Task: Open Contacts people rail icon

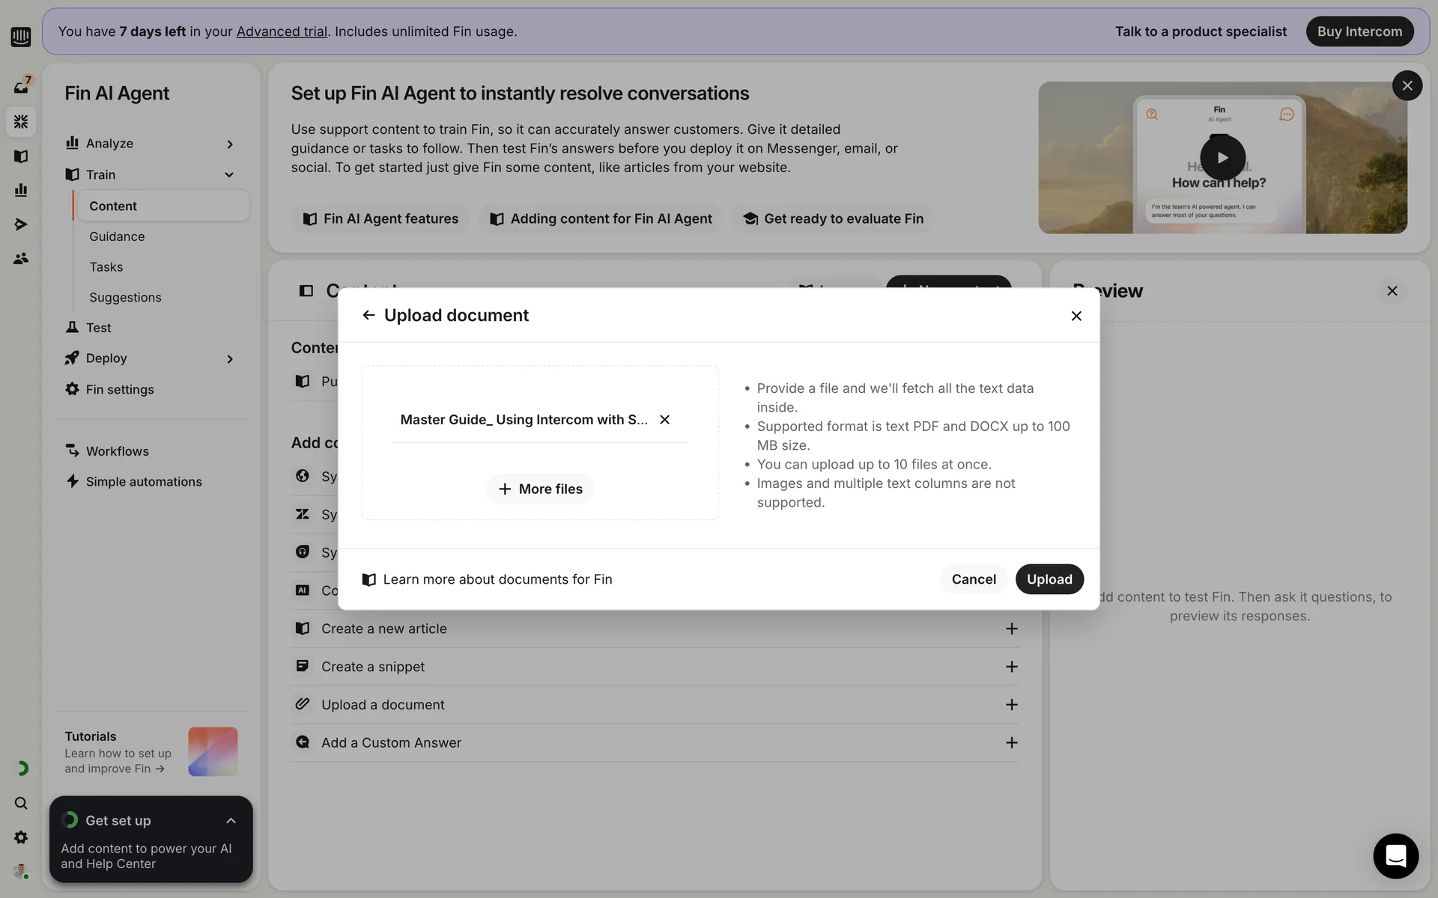Action: [x=21, y=258]
